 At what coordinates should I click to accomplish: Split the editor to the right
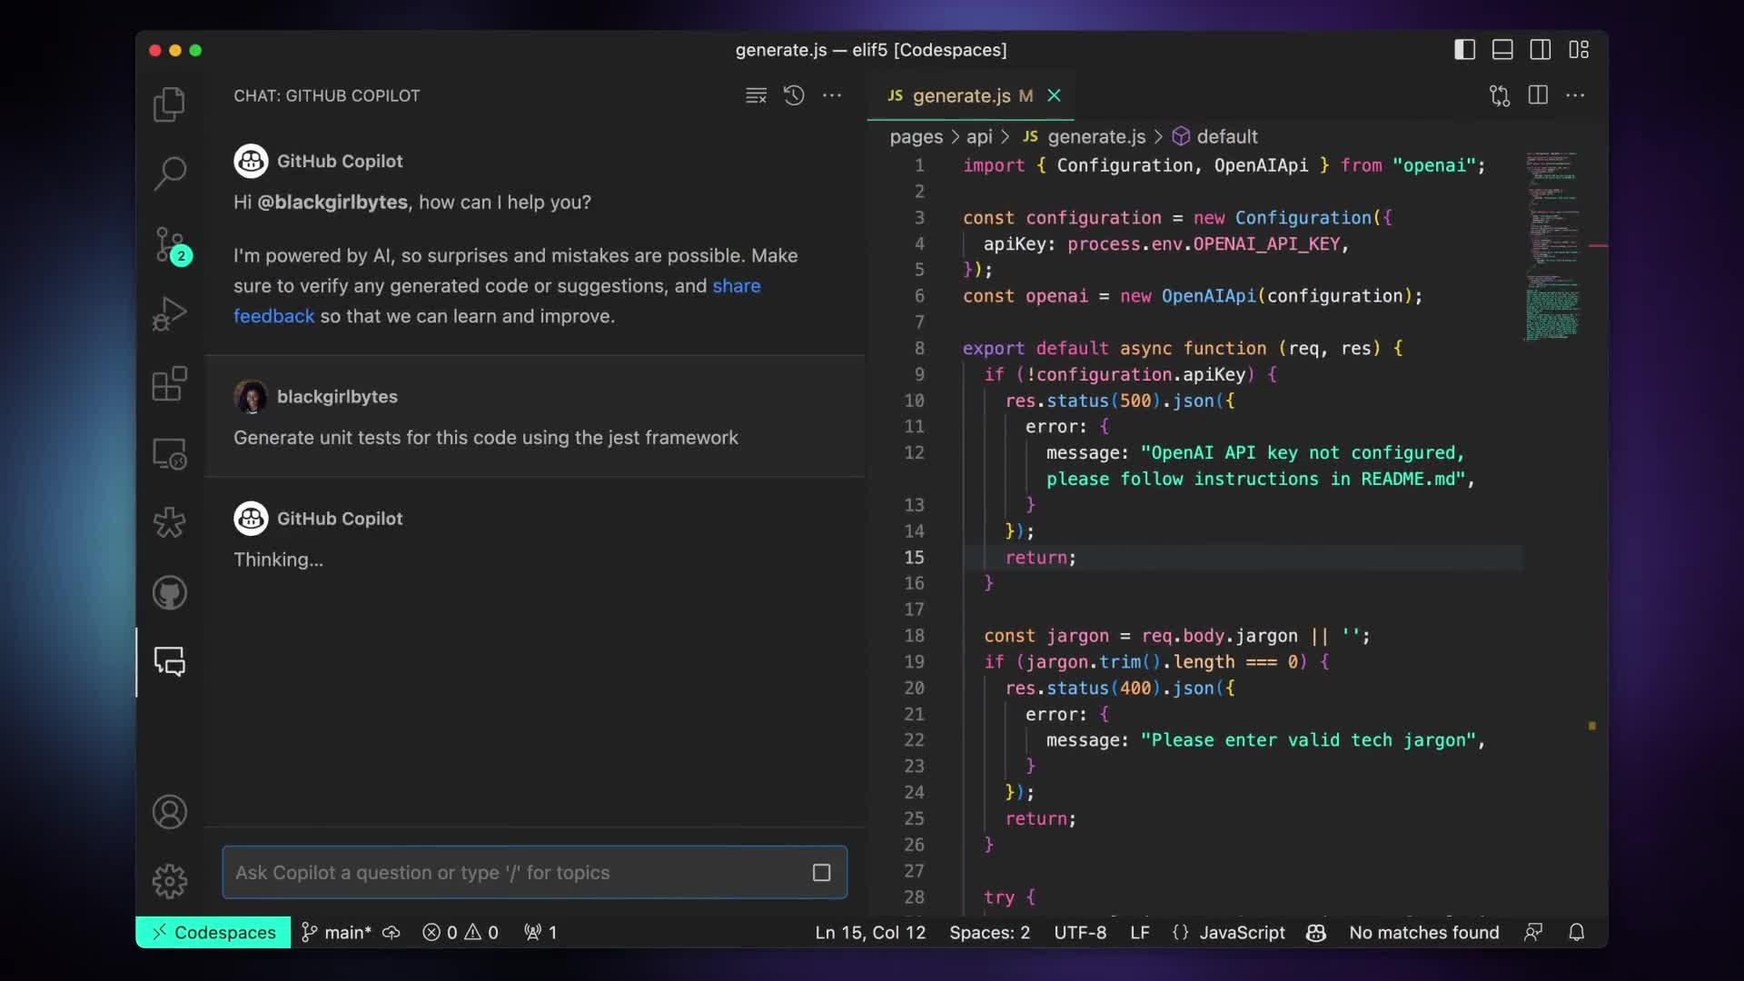tap(1538, 95)
